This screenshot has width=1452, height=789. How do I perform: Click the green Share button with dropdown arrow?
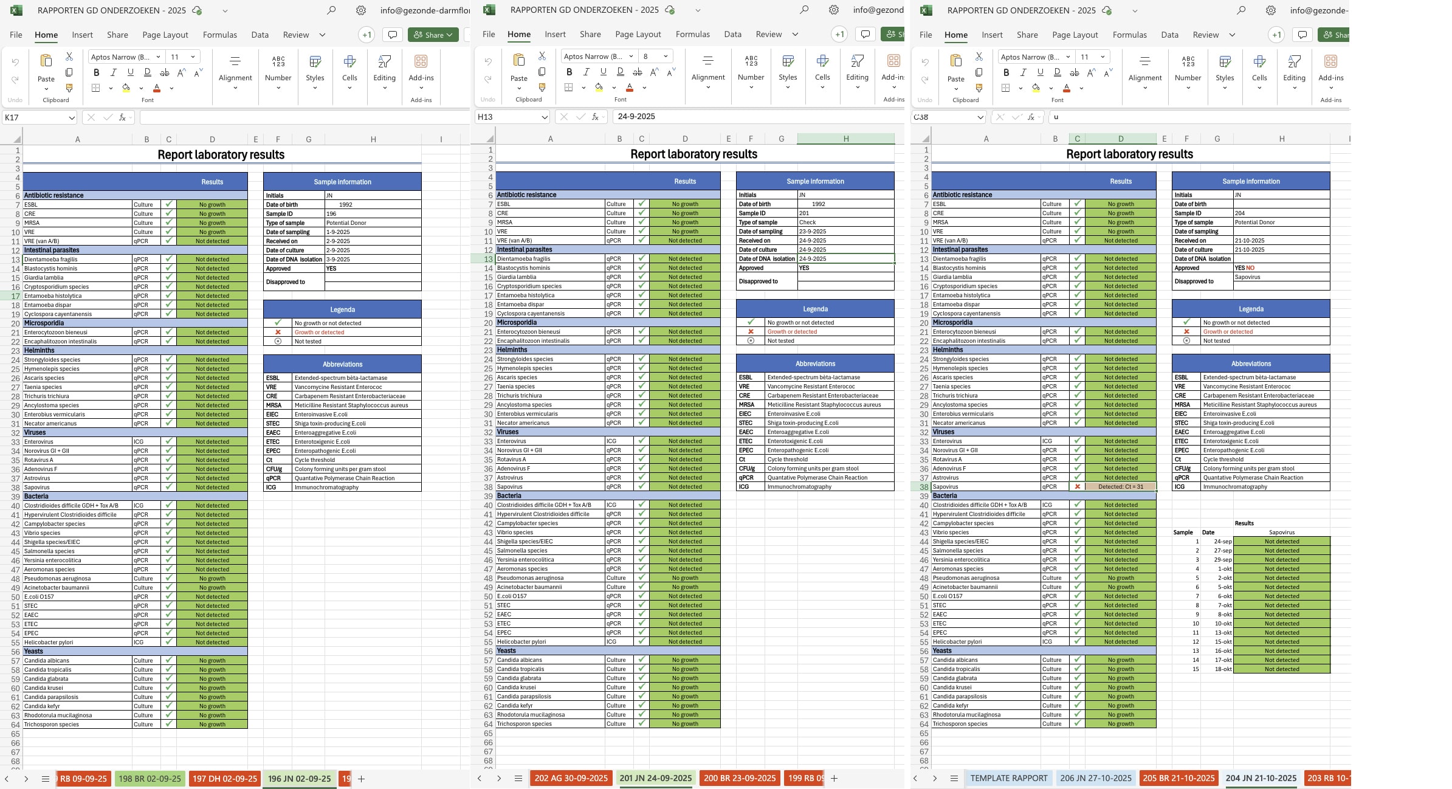[x=433, y=35]
